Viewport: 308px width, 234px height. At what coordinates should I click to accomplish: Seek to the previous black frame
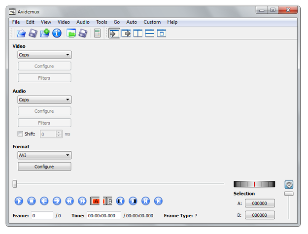point(120,201)
